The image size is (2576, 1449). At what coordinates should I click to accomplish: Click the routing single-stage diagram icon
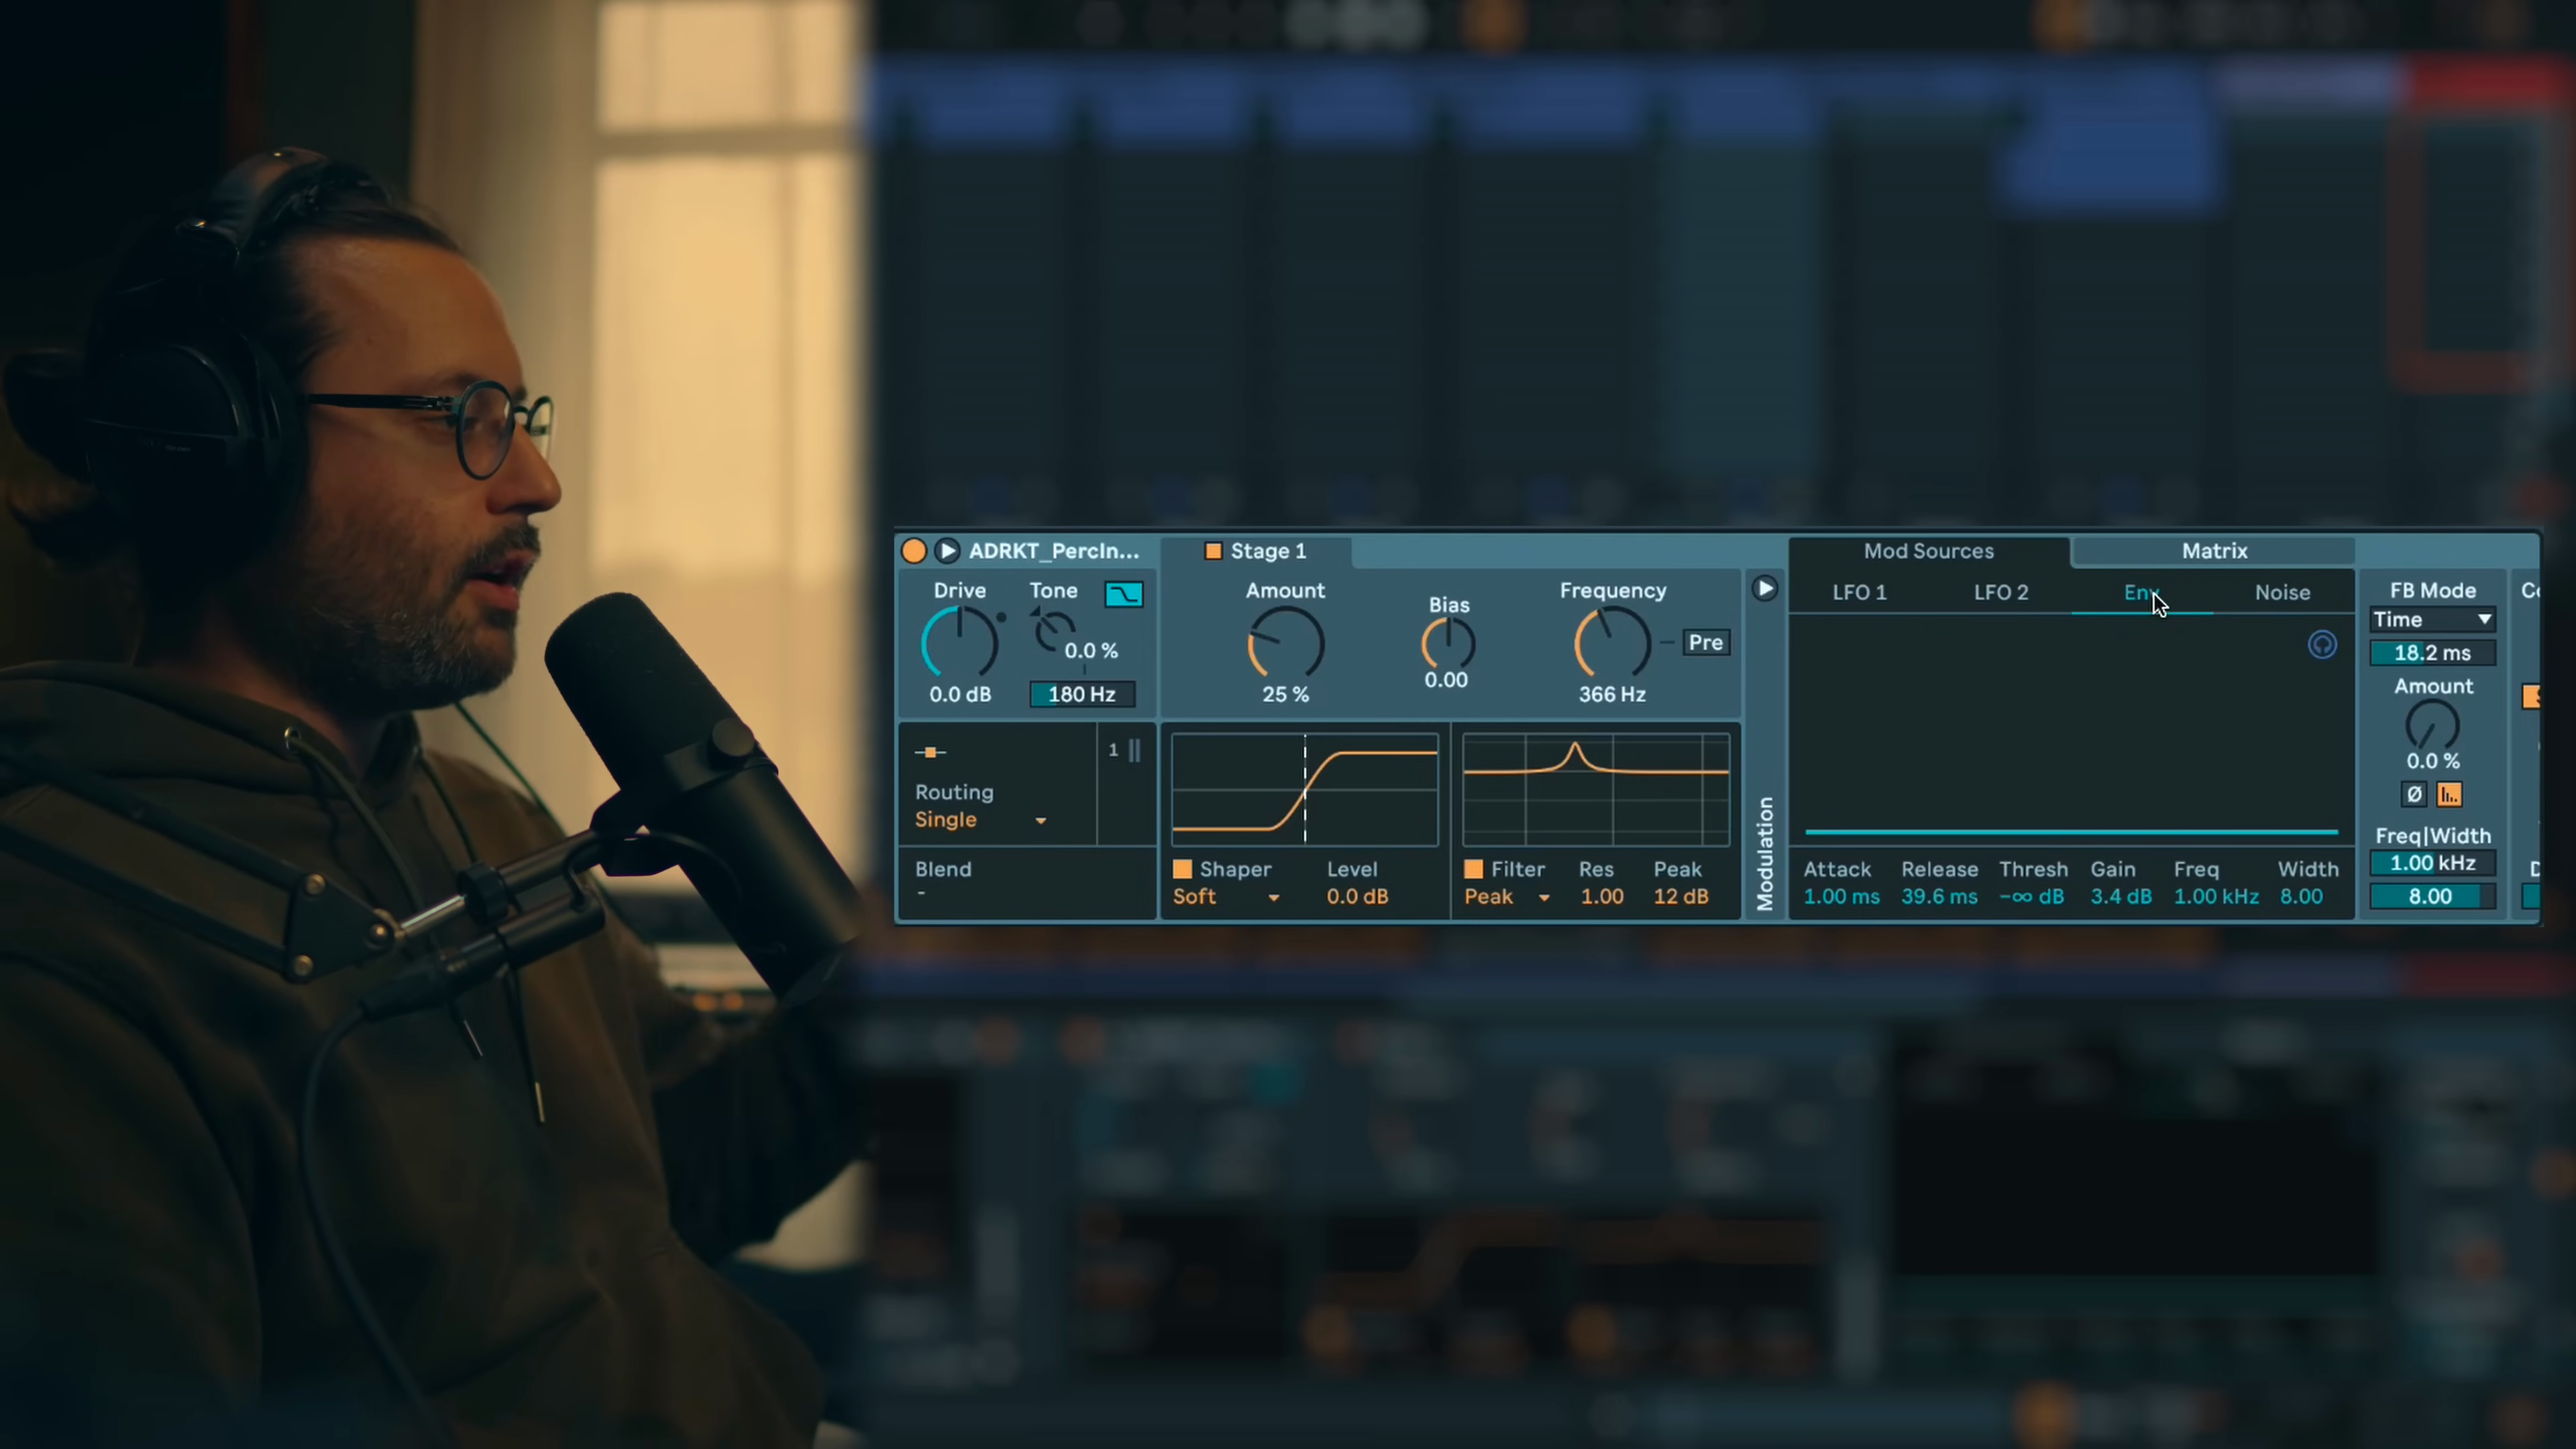click(930, 752)
